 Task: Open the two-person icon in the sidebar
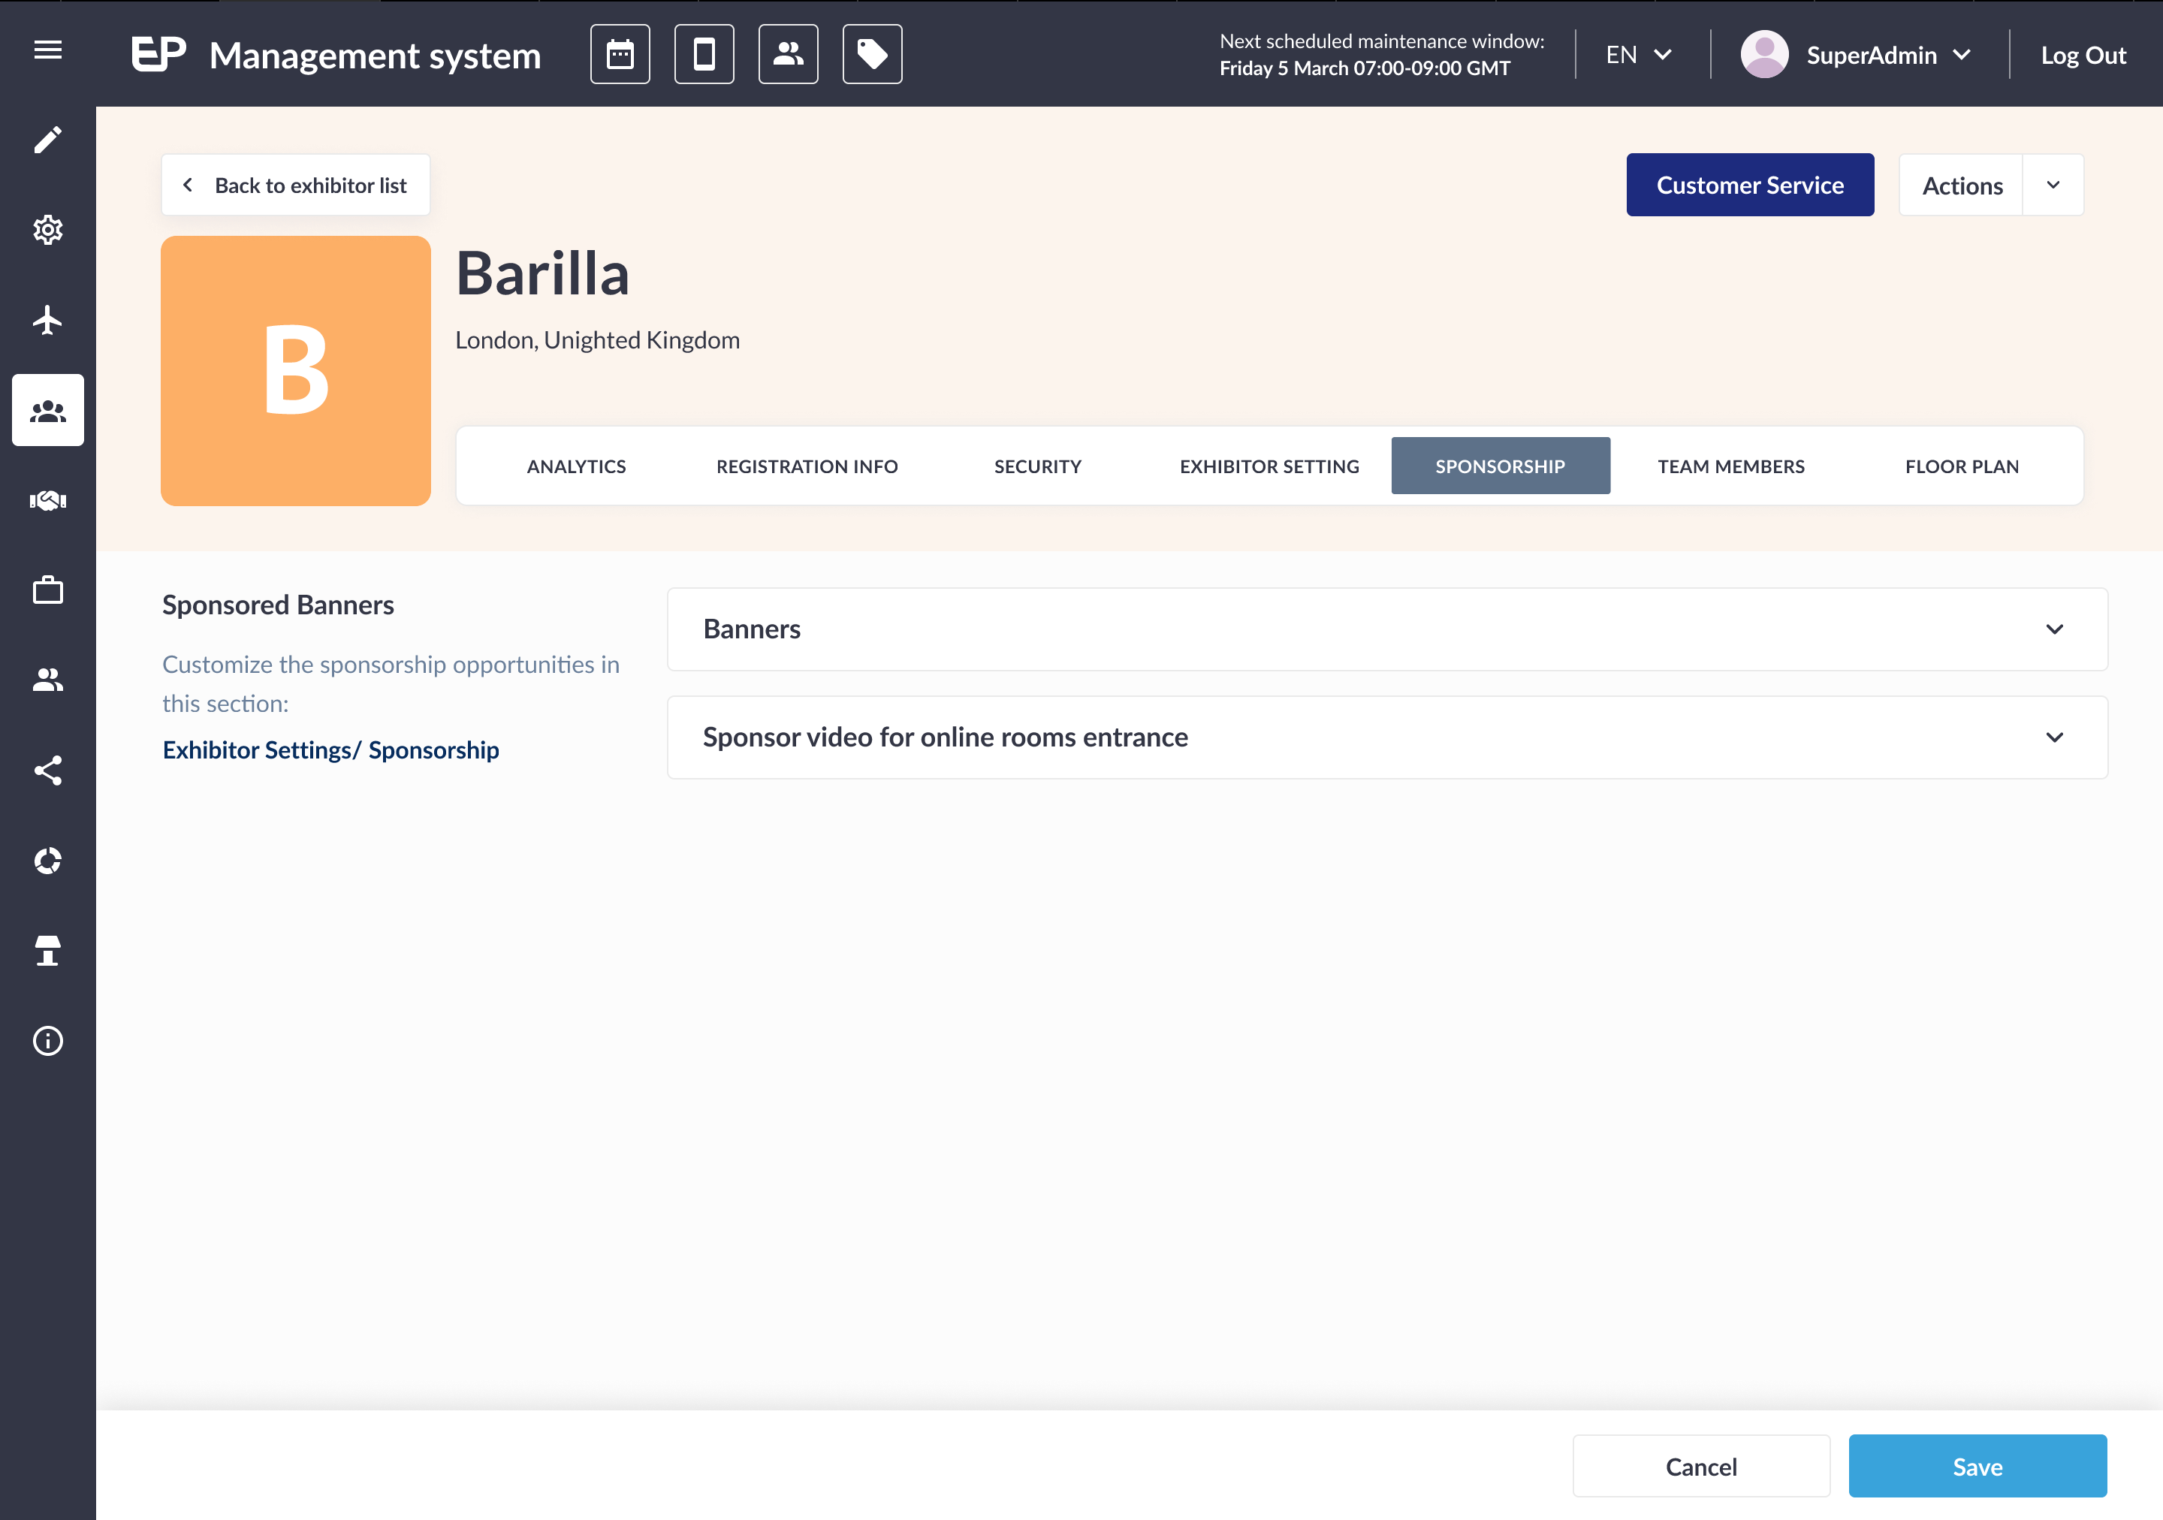(47, 680)
